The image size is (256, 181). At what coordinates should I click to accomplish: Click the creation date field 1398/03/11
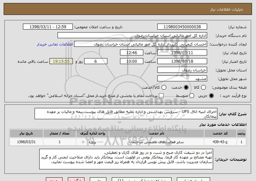(x=182, y=53)
